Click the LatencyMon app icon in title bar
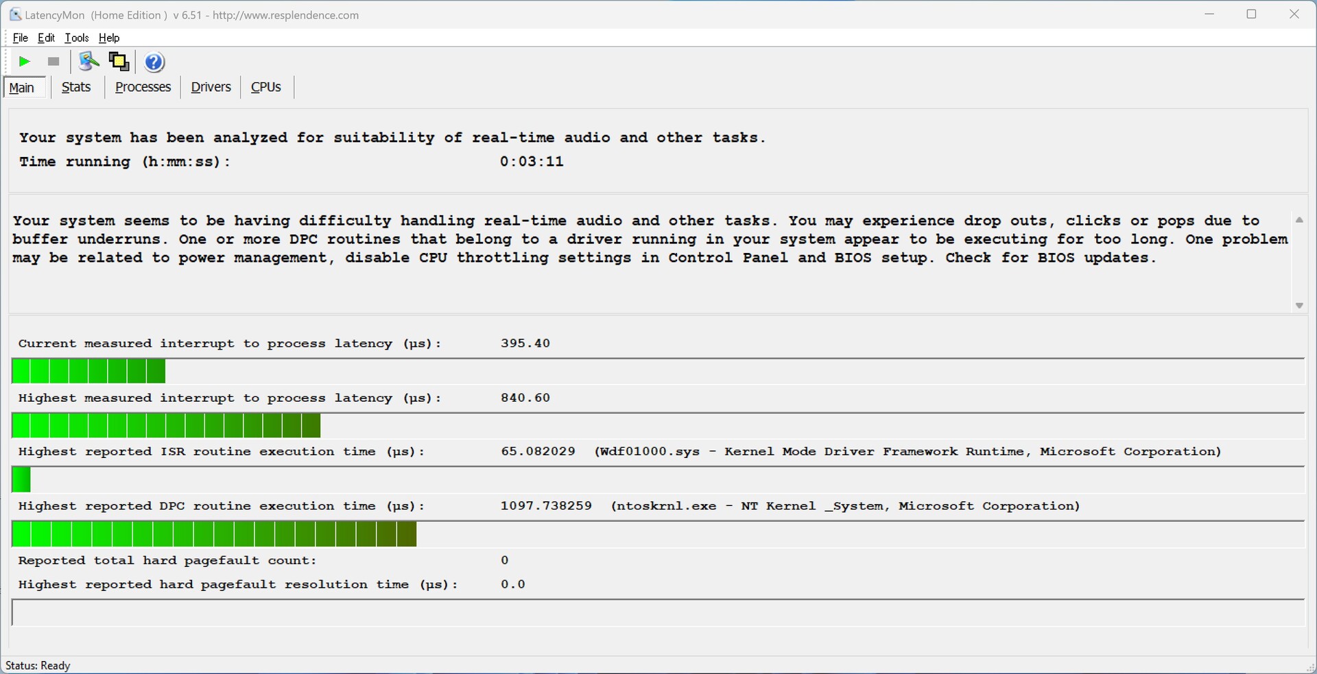 (x=15, y=14)
